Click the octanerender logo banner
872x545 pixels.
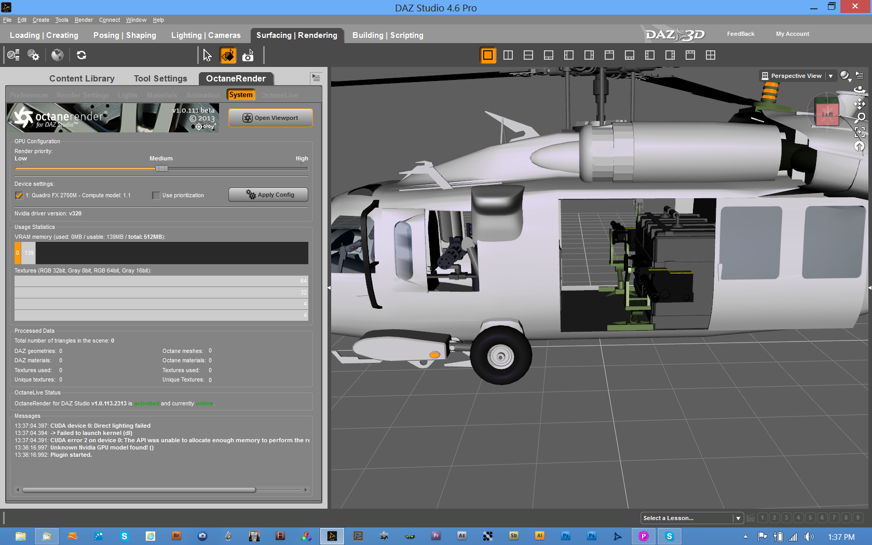113,118
